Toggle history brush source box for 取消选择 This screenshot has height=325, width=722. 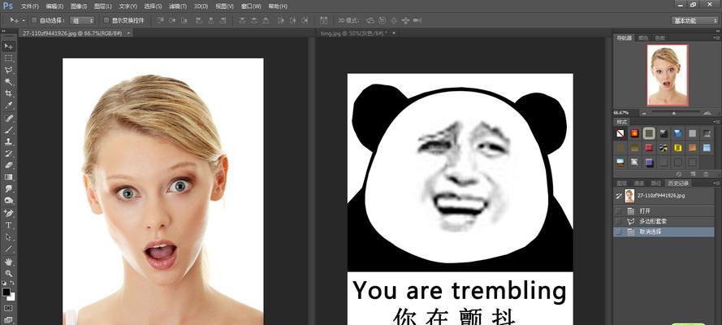618,232
